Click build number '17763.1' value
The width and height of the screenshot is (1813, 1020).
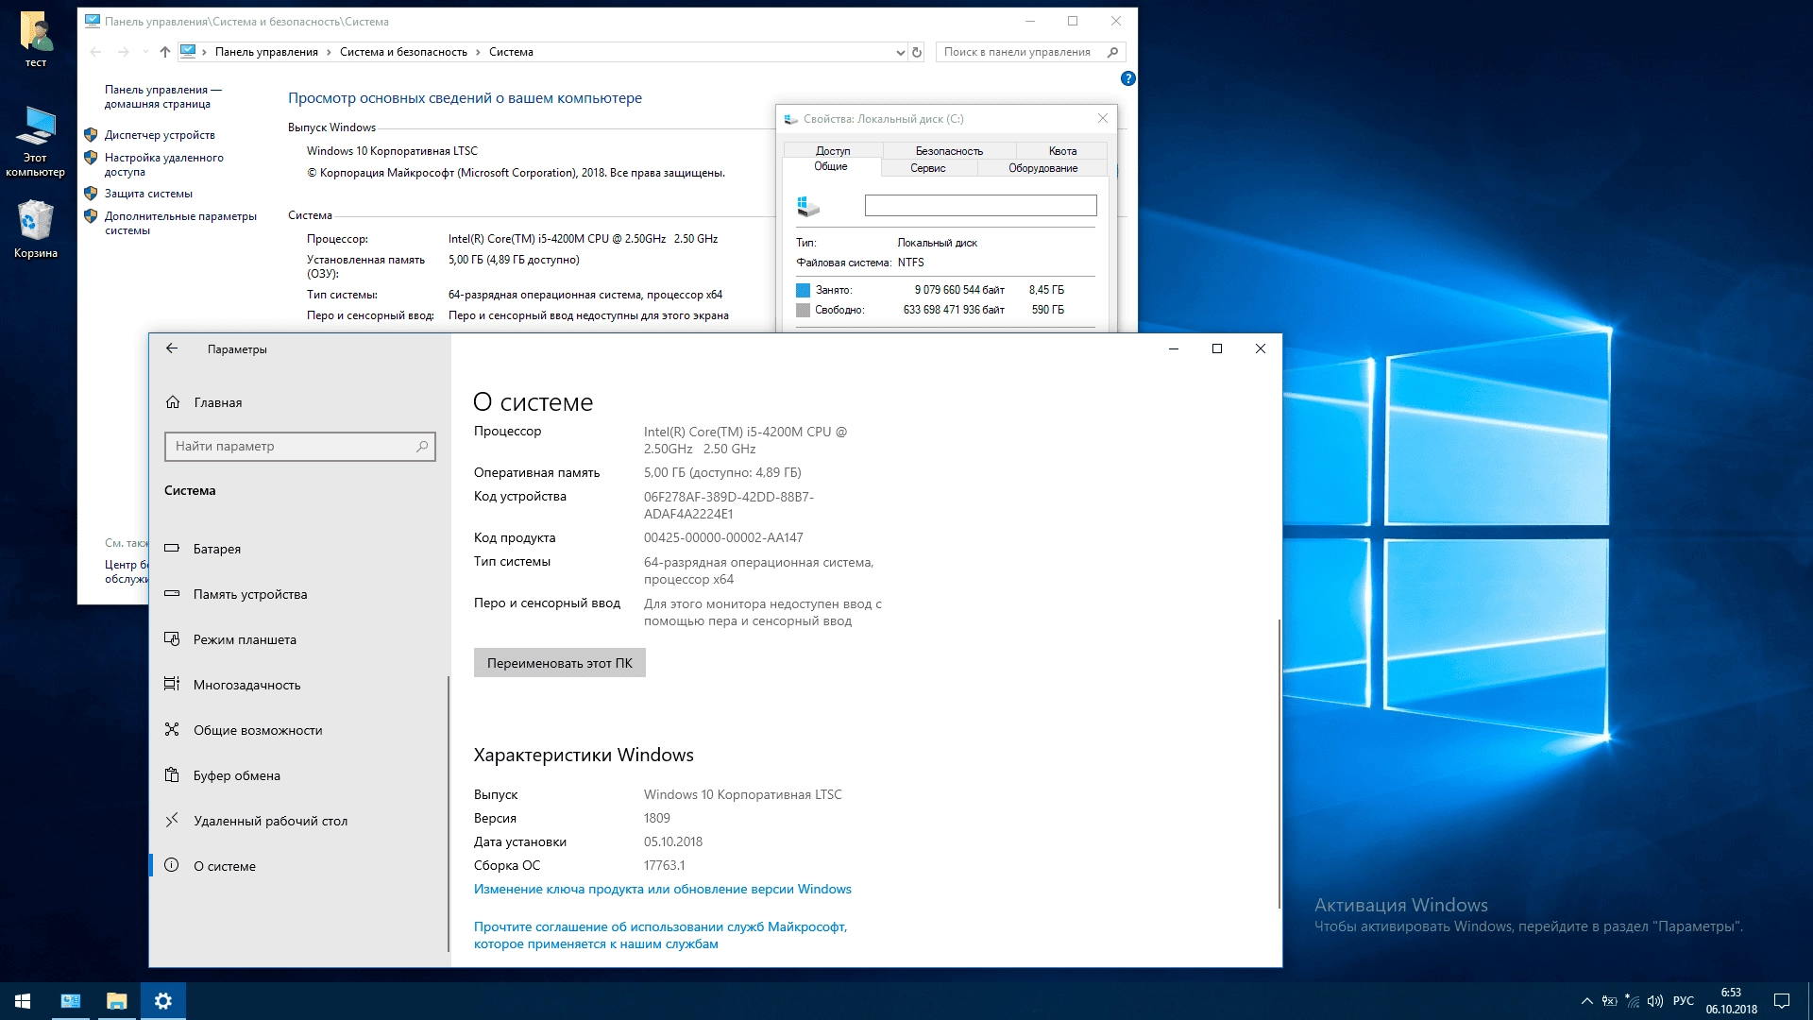tap(664, 865)
